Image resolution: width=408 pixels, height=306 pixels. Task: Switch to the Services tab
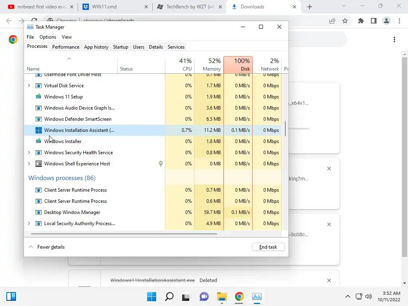click(176, 47)
